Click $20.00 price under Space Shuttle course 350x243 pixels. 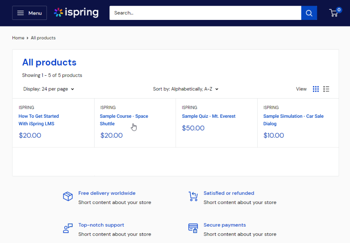tap(111, 135)
